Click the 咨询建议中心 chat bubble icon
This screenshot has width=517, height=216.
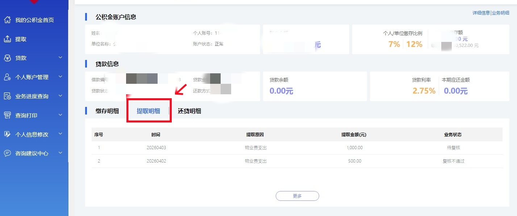coord(7,153)
